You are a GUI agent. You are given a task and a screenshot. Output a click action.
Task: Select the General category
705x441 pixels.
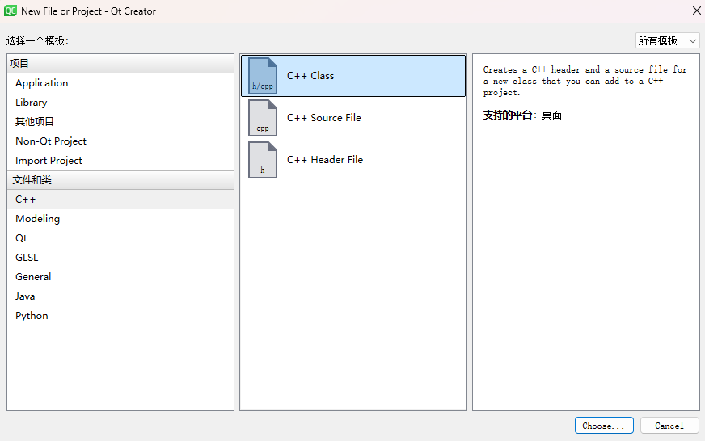point(120,277)
